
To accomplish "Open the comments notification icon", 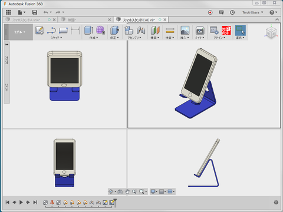I will pos(221,12).
